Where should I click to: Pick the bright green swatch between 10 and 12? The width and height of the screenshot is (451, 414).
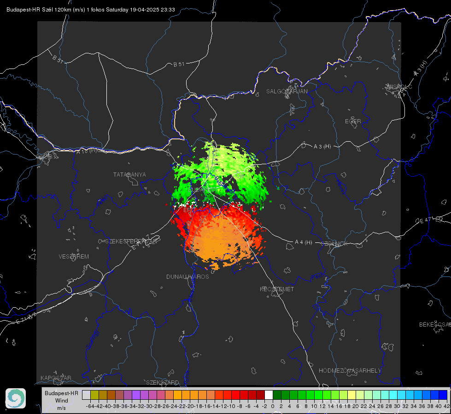[x=318, y=395]
